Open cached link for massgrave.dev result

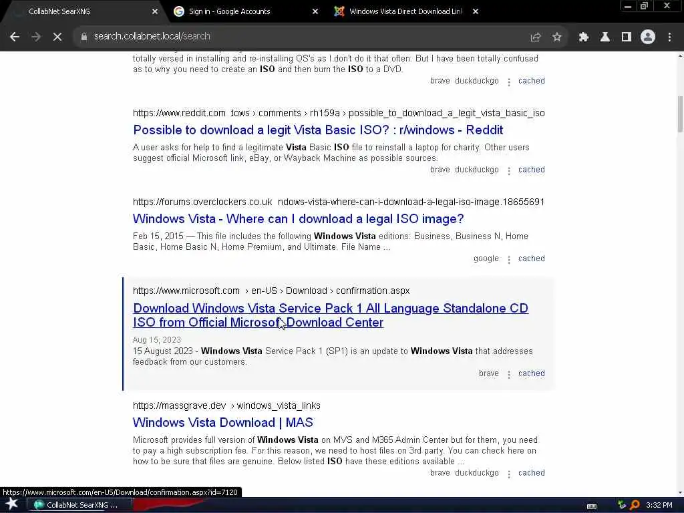point(531,473)
